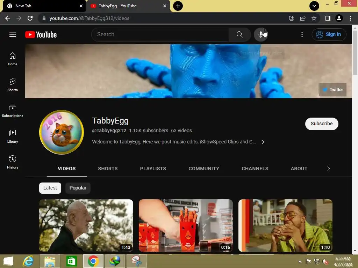Open a new browser tab with plus
Image resolution: width=358 pixels, height=268 pixels.
(x=178, y=6)
